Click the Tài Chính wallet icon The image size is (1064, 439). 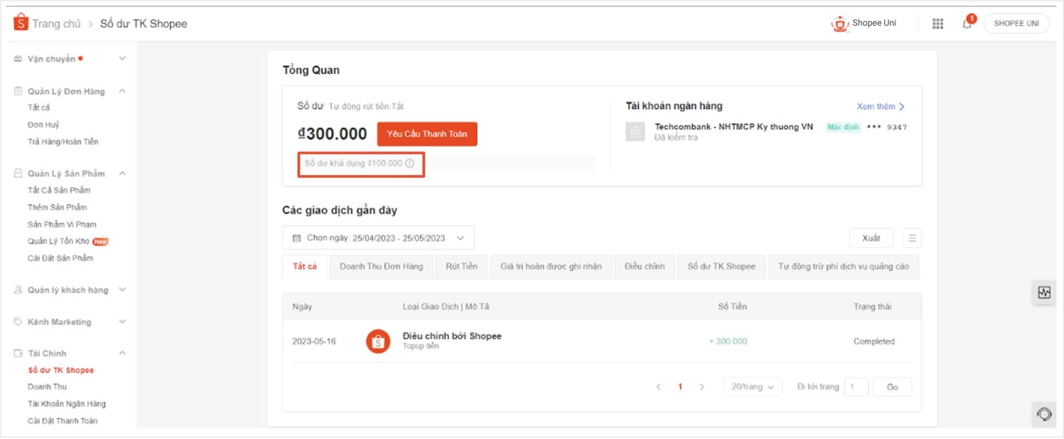(18, 353)
